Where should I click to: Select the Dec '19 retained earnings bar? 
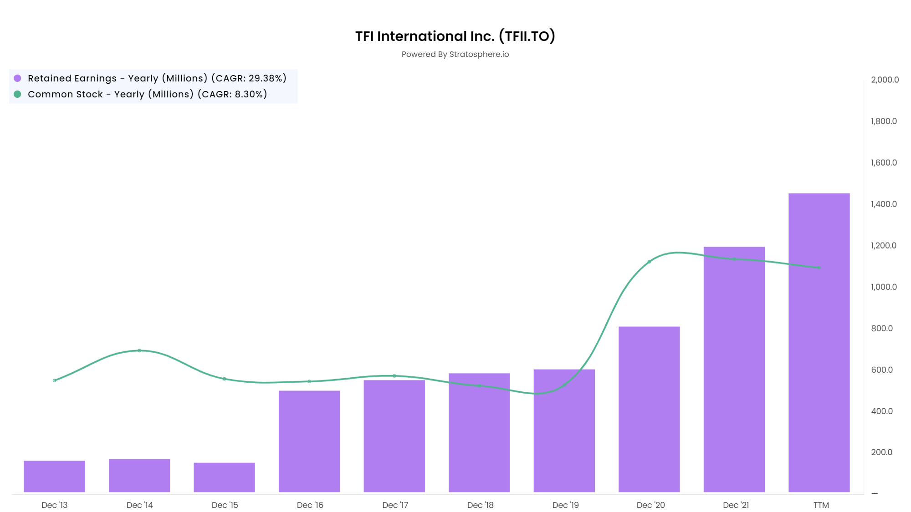coord(564,431)
